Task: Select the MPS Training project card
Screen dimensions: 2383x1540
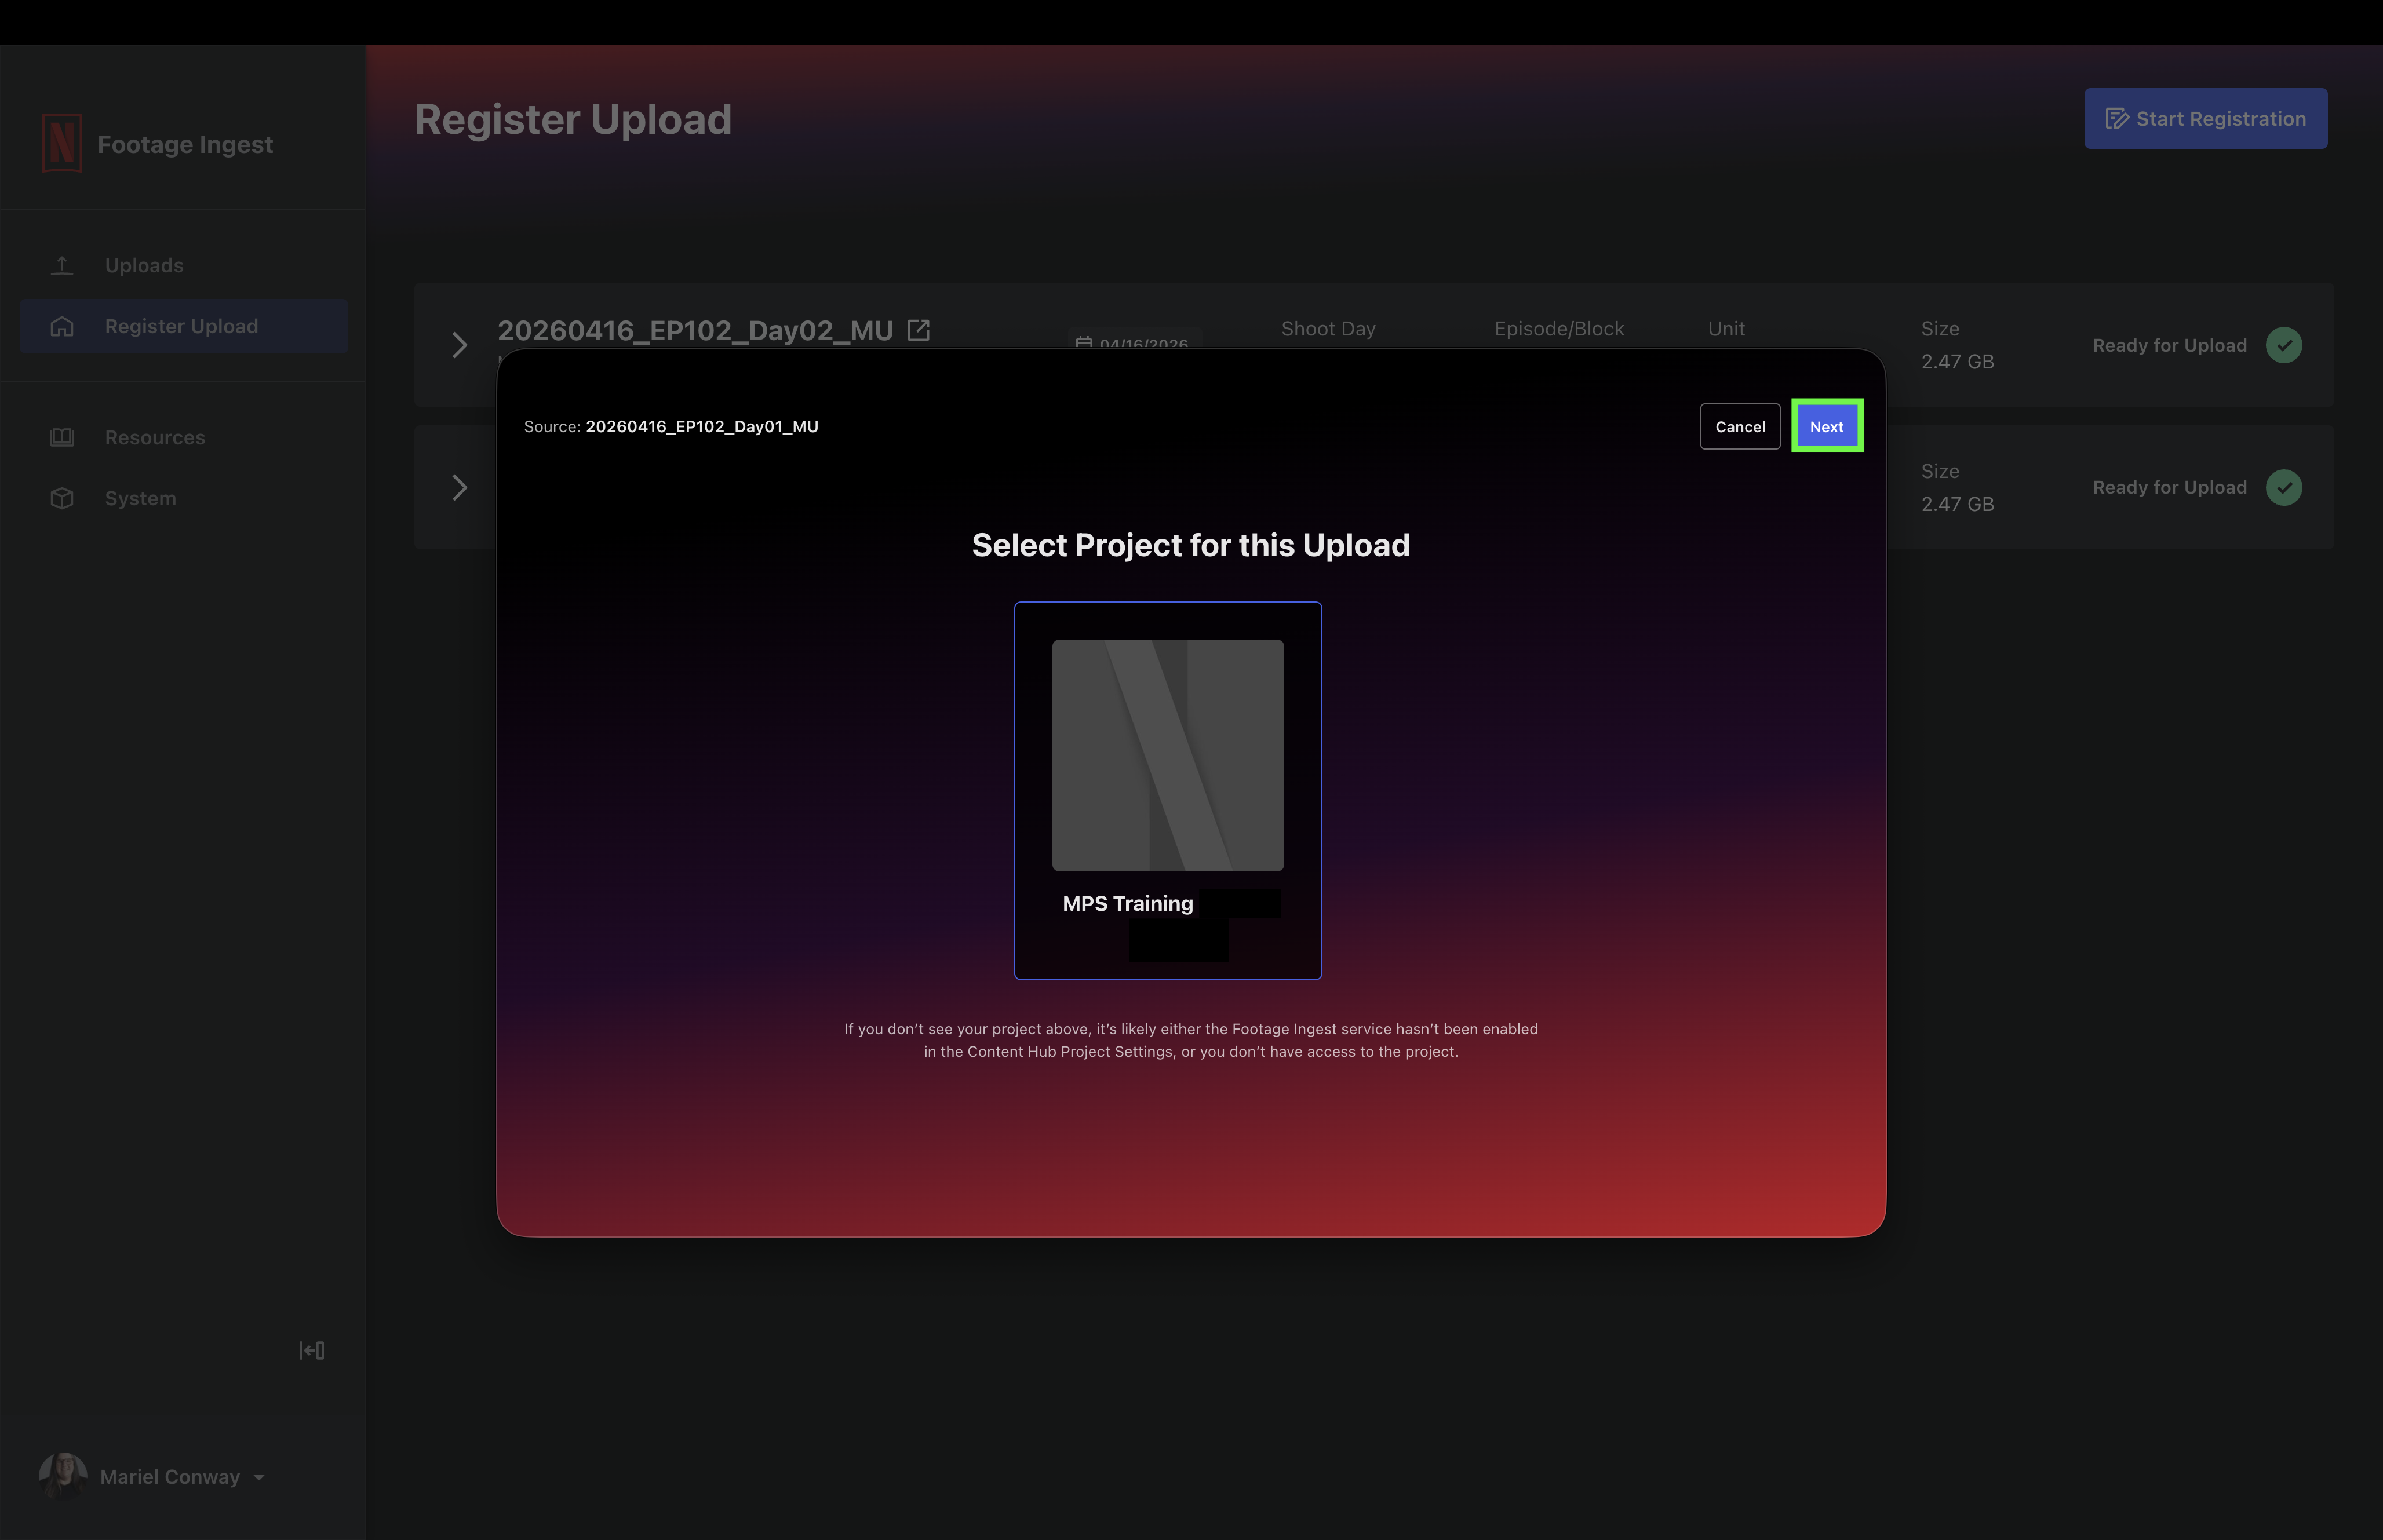Action: click(x=1167, y=790)
